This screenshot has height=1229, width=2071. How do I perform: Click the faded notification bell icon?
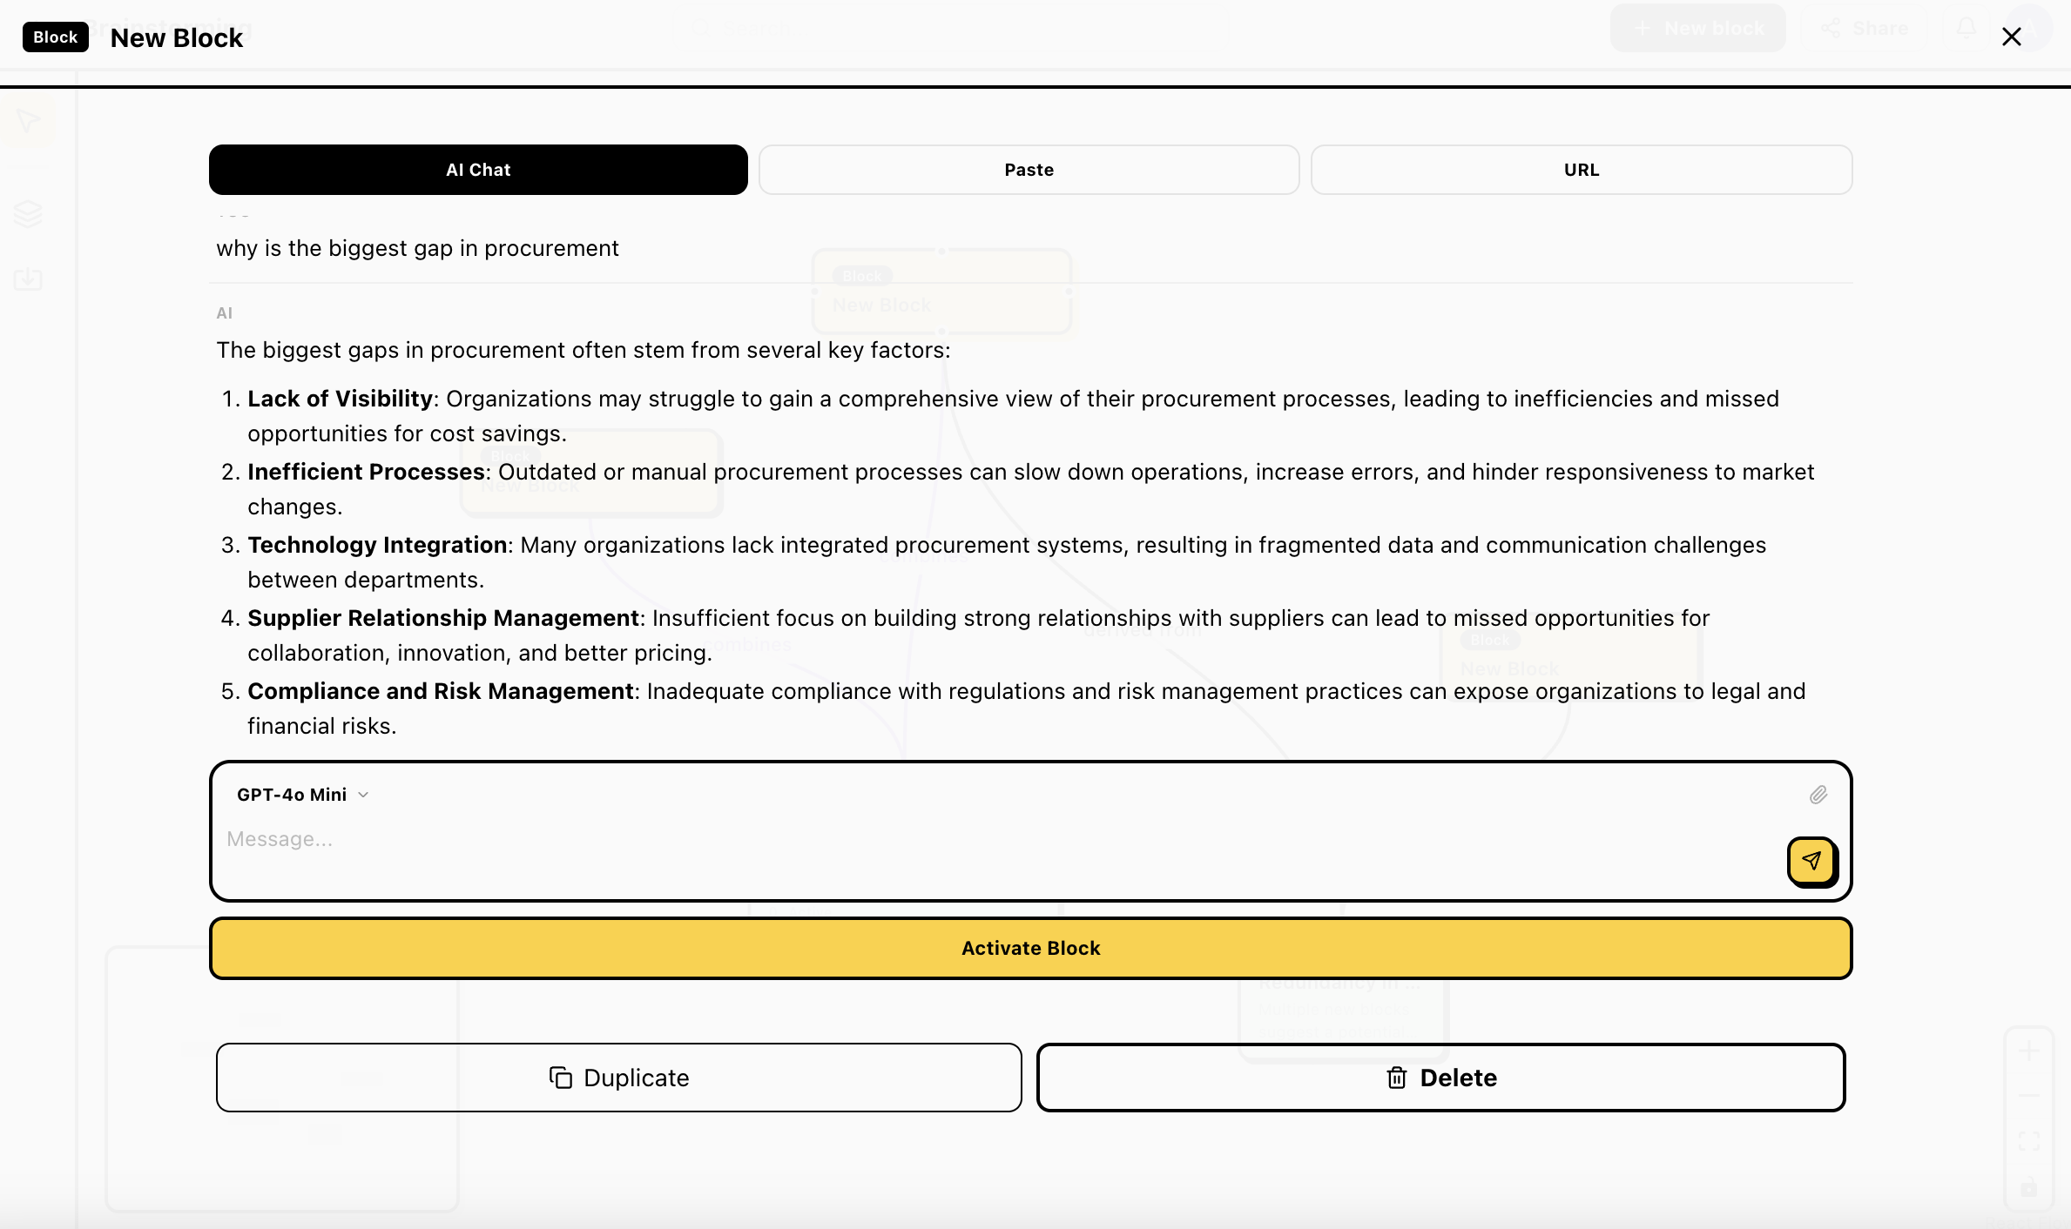1966,28
